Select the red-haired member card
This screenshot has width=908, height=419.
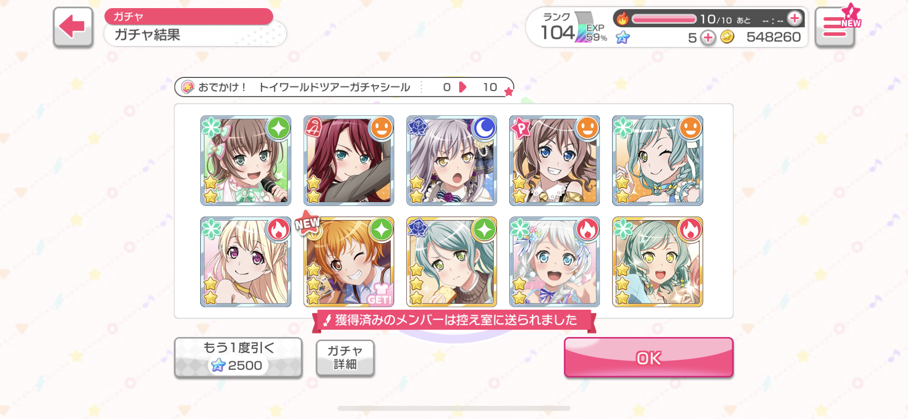pos(349,160)
